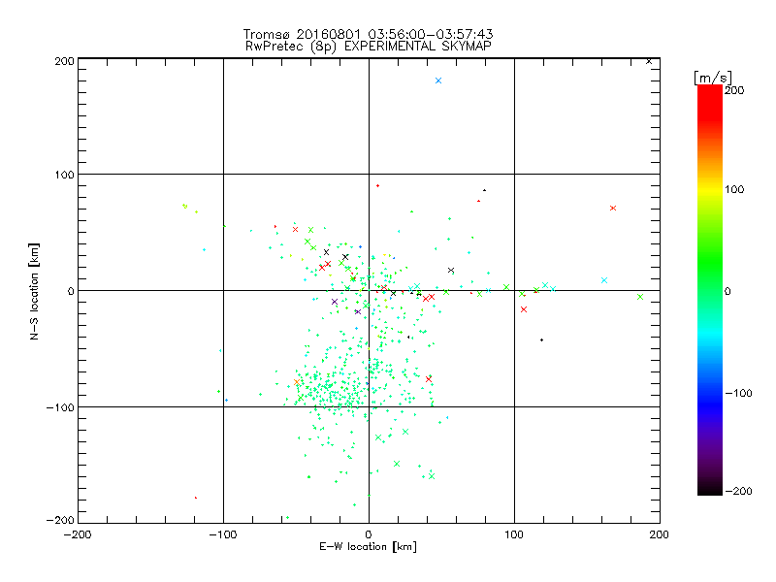Click the lone black dot below the cyan X markers
The image size is (776, 582).
pos(542,340)
